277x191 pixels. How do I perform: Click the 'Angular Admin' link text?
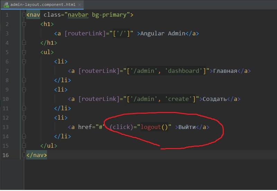pos(163,34)
